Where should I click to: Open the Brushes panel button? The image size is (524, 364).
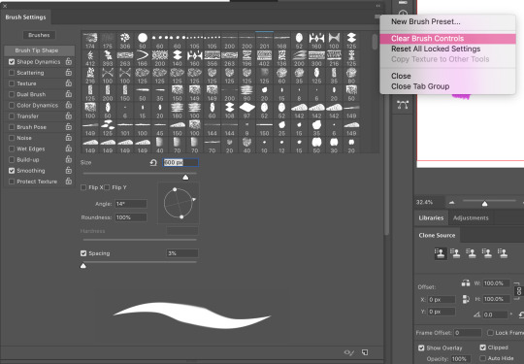pyautogui.click(x=39, y=35)
